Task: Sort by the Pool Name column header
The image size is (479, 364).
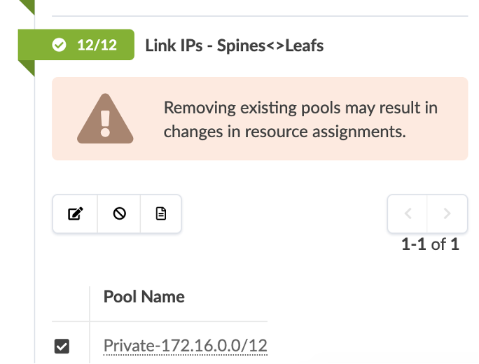Action: [144, 296]
